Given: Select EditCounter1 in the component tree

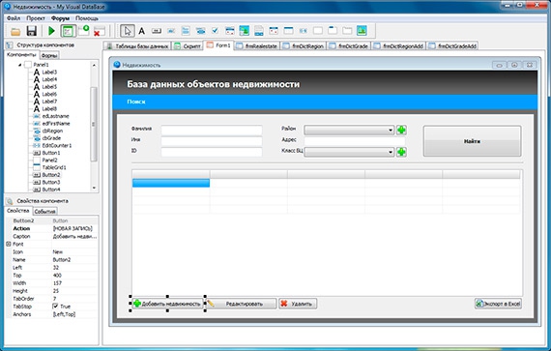Looking at the screenshot, I should coord(57,145).
